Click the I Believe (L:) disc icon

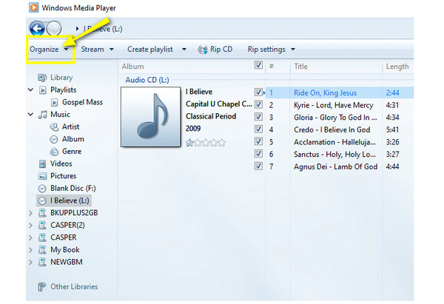[42, 200]
